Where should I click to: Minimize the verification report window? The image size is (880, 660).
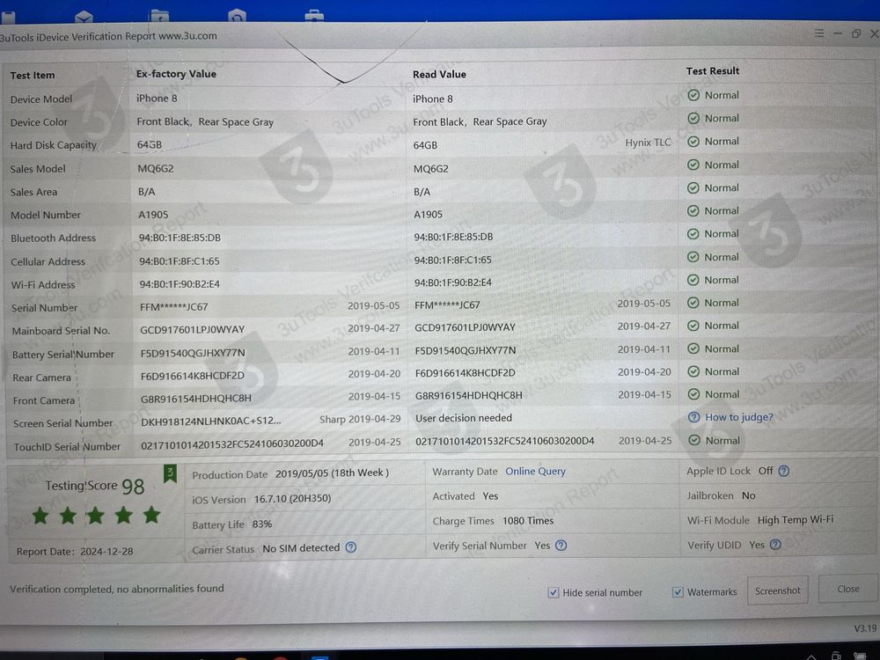(x=838, y=33)
